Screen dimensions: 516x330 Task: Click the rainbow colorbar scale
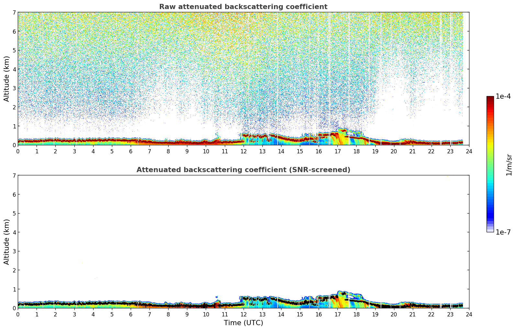point(490,164)
